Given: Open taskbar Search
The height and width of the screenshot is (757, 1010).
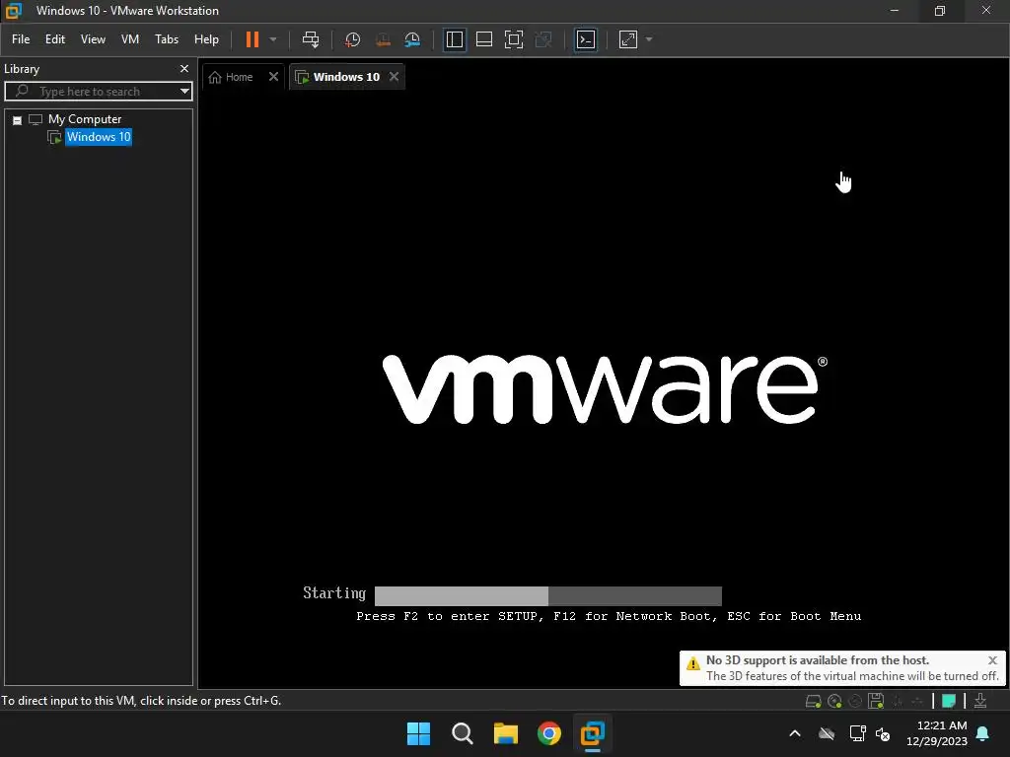Looking at the screenshot, I should tap(462, 733).
